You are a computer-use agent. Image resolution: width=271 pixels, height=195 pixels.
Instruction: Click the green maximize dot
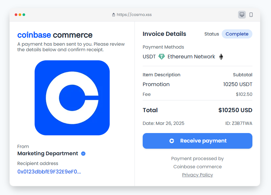coord(24,15)
